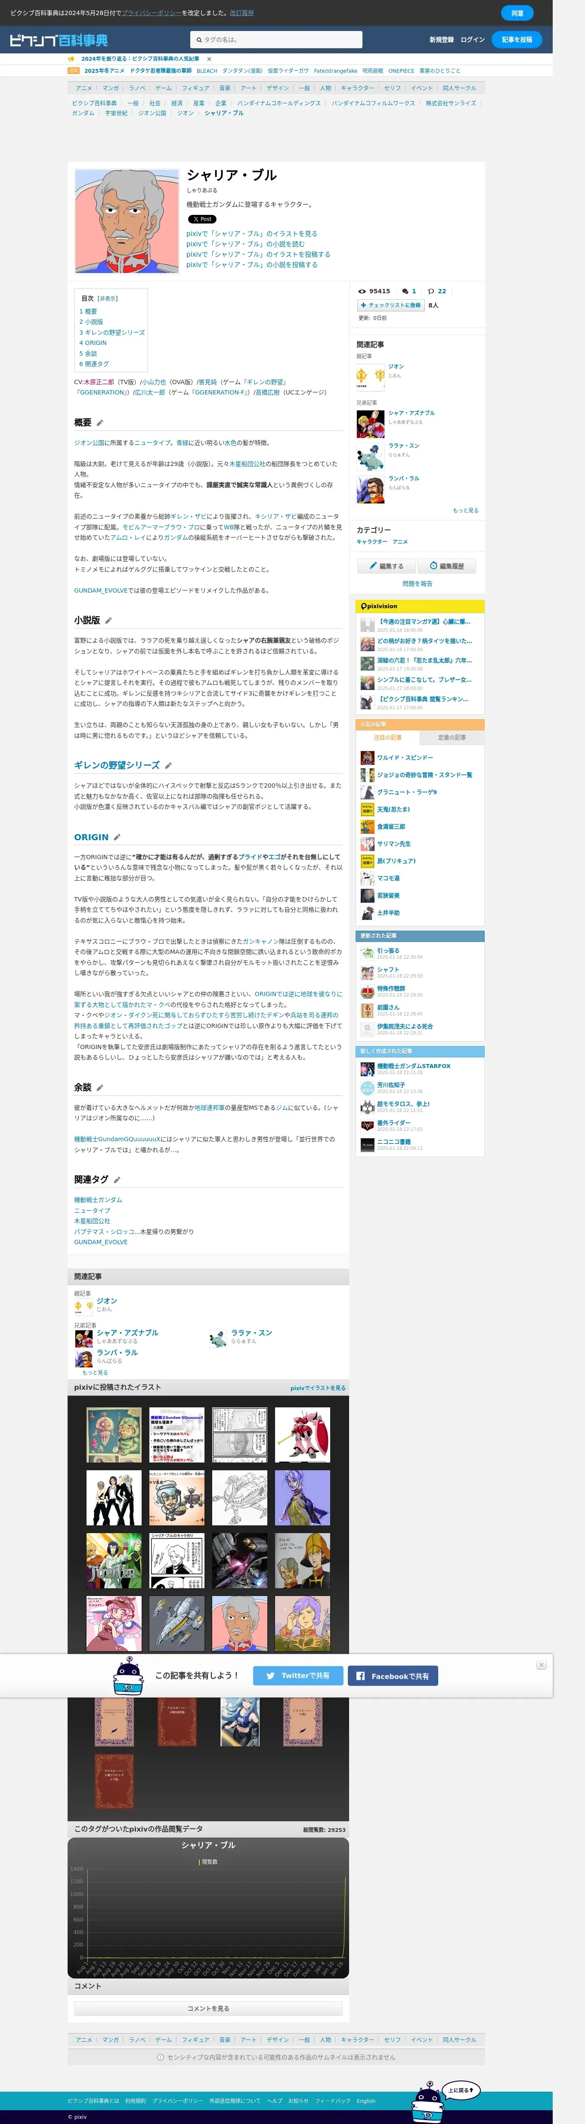This screenshot has width=585, height=2124.
Task: Expand comments with コメントを見る
Action: tap(208, 2009)
